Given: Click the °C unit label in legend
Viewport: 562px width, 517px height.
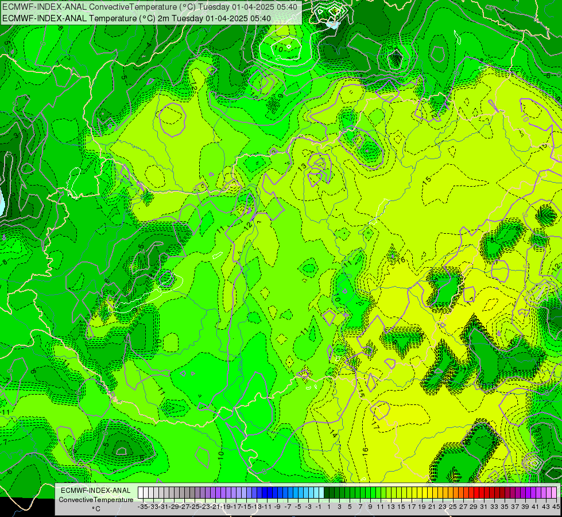Looking at the screenshot, I should pyautogui.click(x=96, y=509).
